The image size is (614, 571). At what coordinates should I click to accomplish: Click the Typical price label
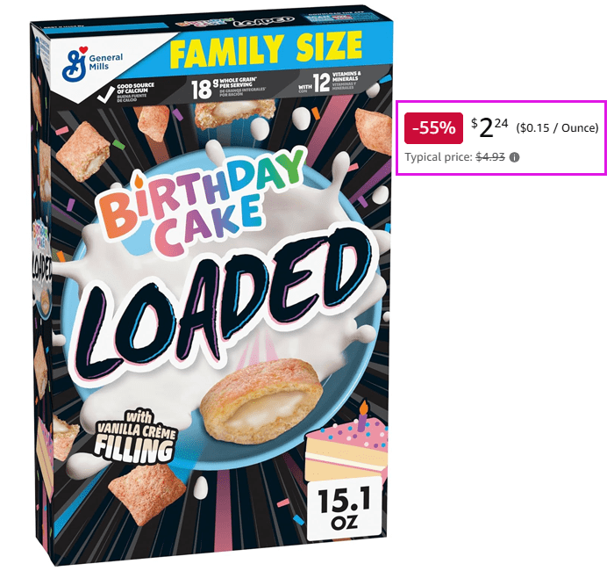(x=439, y=157)
